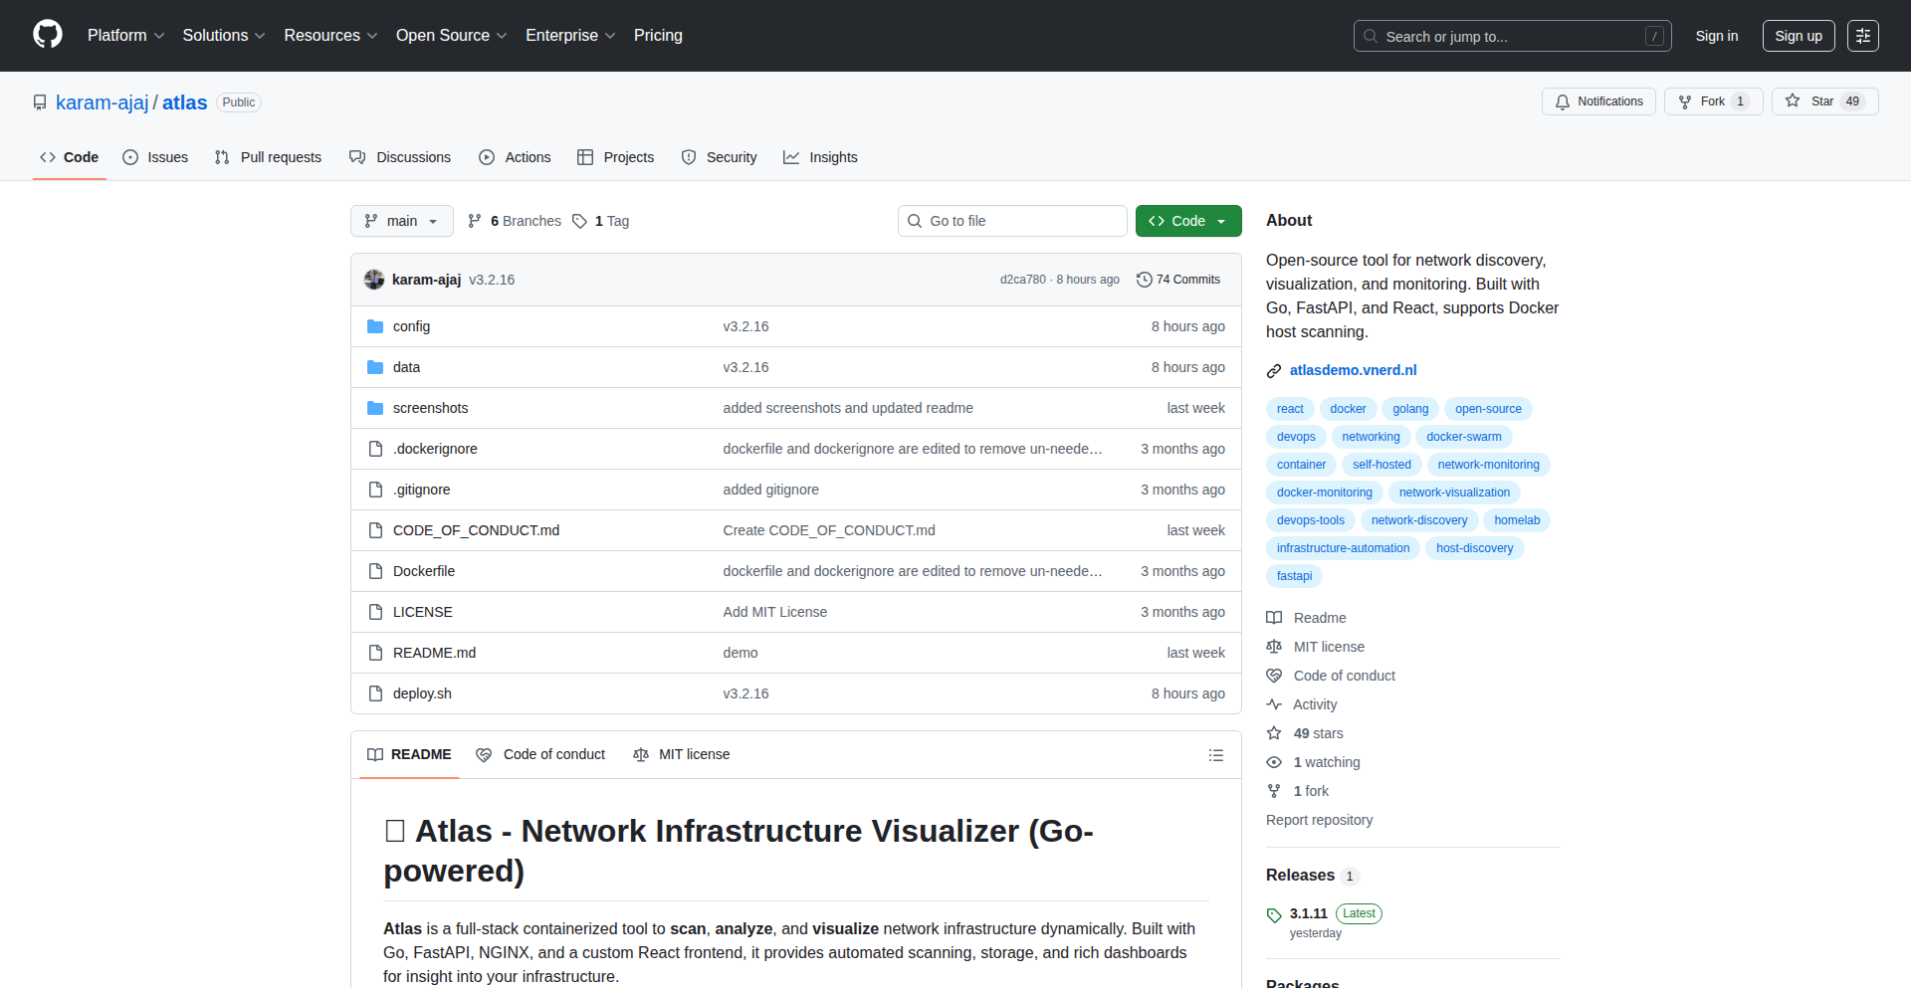This screenshot has height=988, width=1911.
Task: Select the Code tab
Action: click(x=70, y=157)
